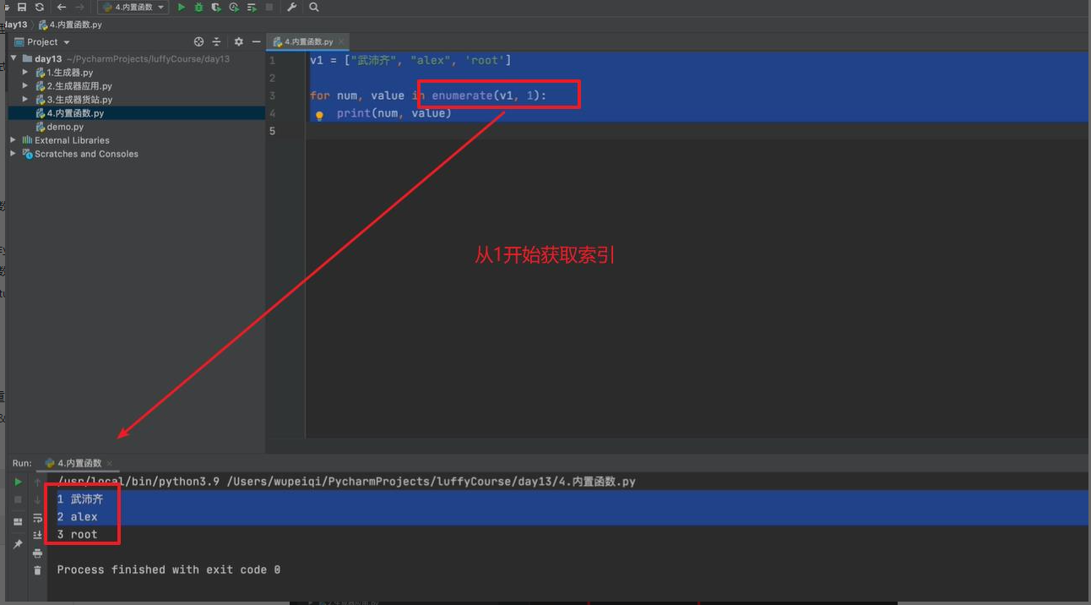
Task: Click the Run panel stop square
Action: [18, 499]
